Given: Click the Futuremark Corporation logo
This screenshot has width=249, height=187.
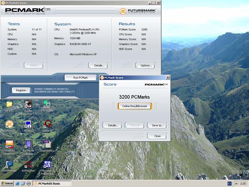Looking at the screenshot, I should click(137, 11).
